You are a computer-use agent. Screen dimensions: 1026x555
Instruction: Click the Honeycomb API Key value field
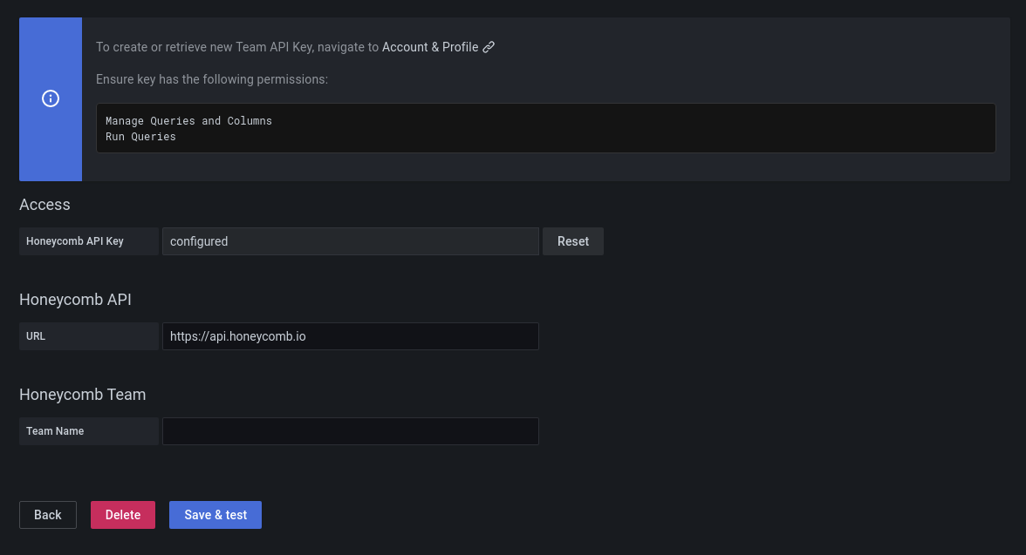click(x=349, y=240)
